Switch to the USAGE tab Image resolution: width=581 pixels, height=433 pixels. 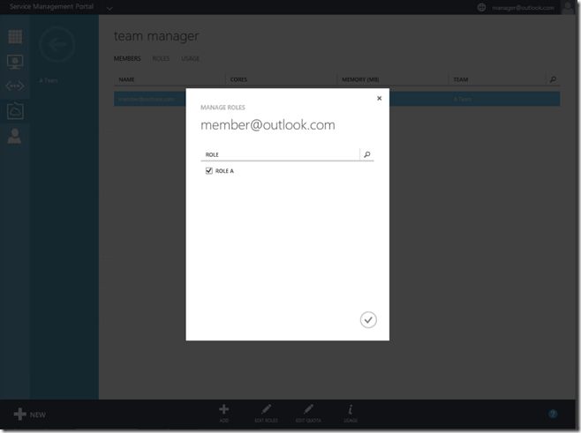[x=190, y=59]
